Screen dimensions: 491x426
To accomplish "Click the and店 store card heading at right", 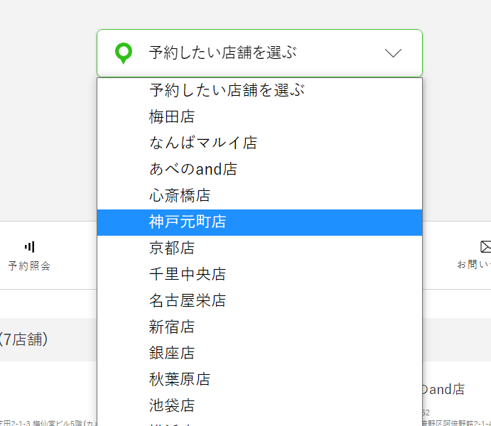I will [444, 389].
